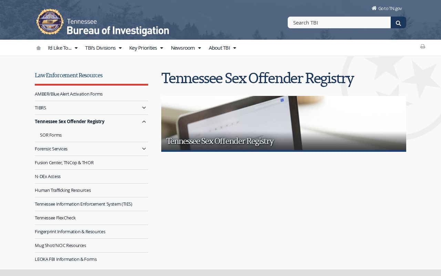Click the print page icon
This screenshot has height=276, width=441.
[x=423, y=47]
